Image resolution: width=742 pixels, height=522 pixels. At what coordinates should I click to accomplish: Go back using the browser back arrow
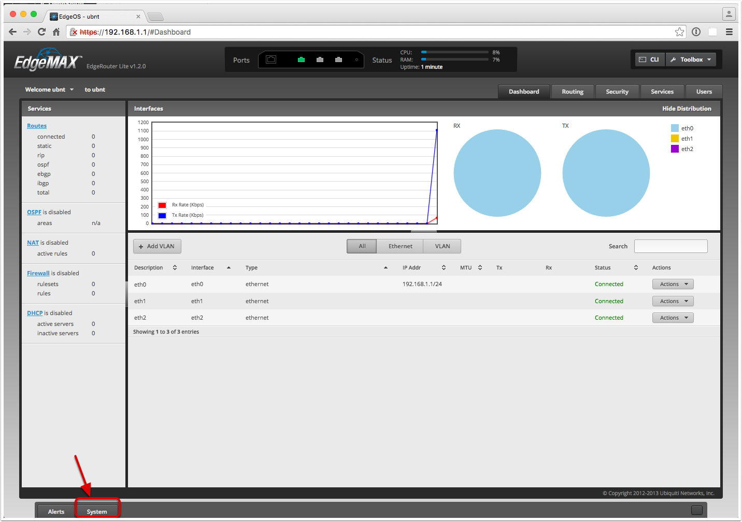tap(13, 32)
